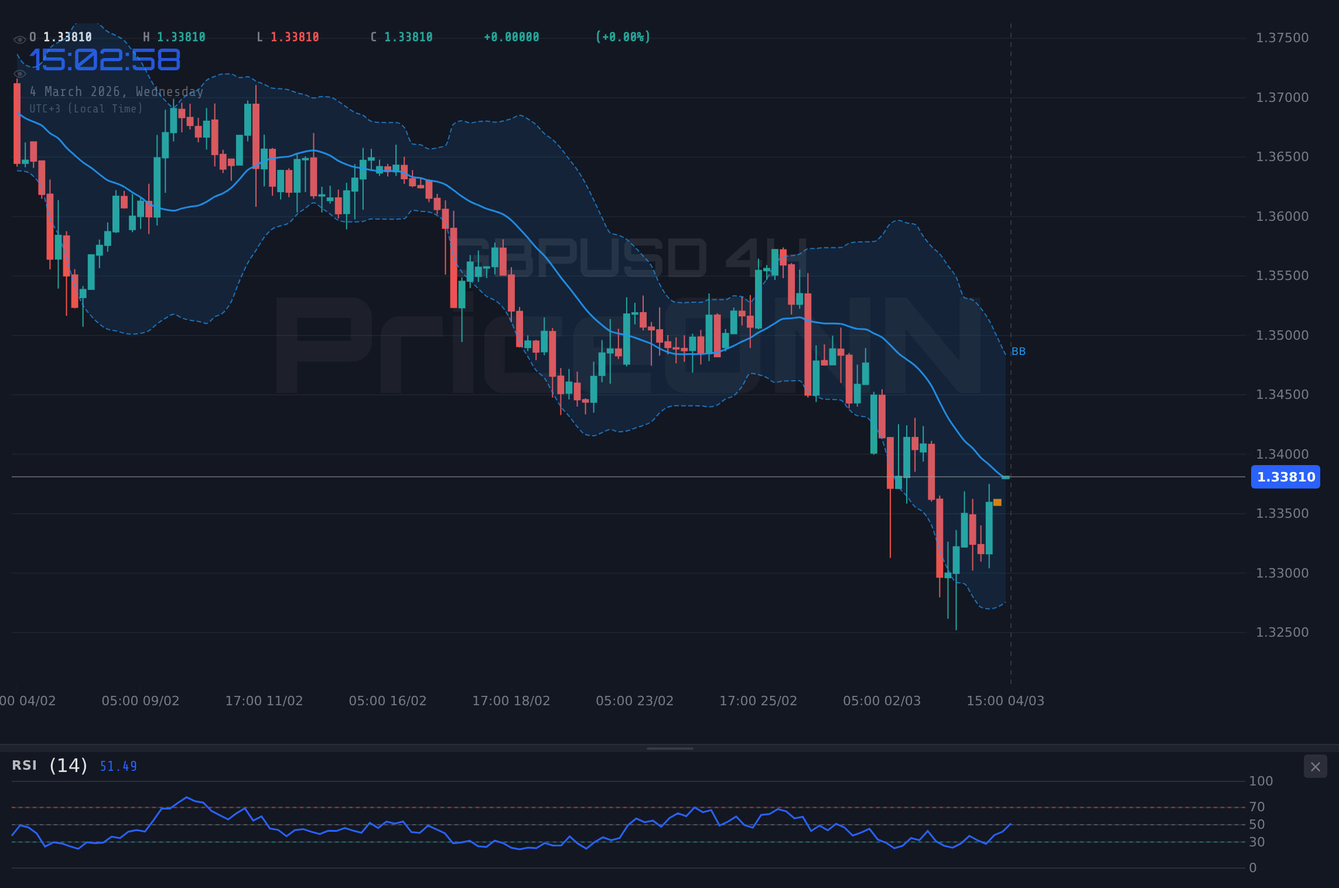The image size is (1339, 888).
Task: Hide the Bollinger Bands indicator eye icon
Action: pyautogui.click(x=19, y=73)
